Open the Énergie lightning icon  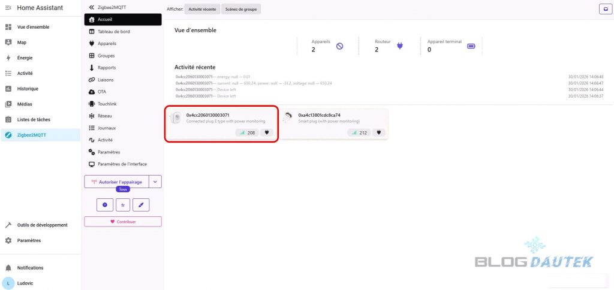8,58
